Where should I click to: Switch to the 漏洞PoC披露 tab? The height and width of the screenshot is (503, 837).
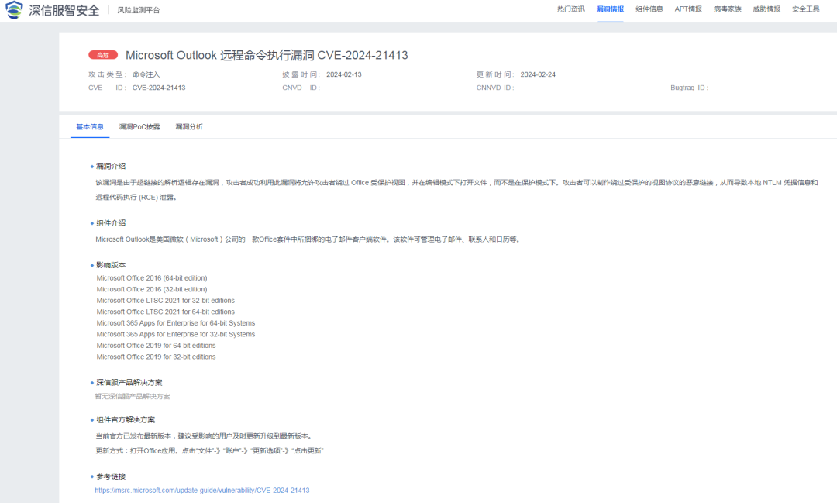click(139, 127)
